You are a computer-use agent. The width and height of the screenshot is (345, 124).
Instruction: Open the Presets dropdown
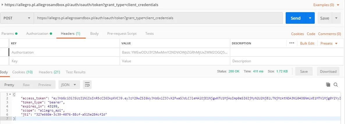[329, 43]
